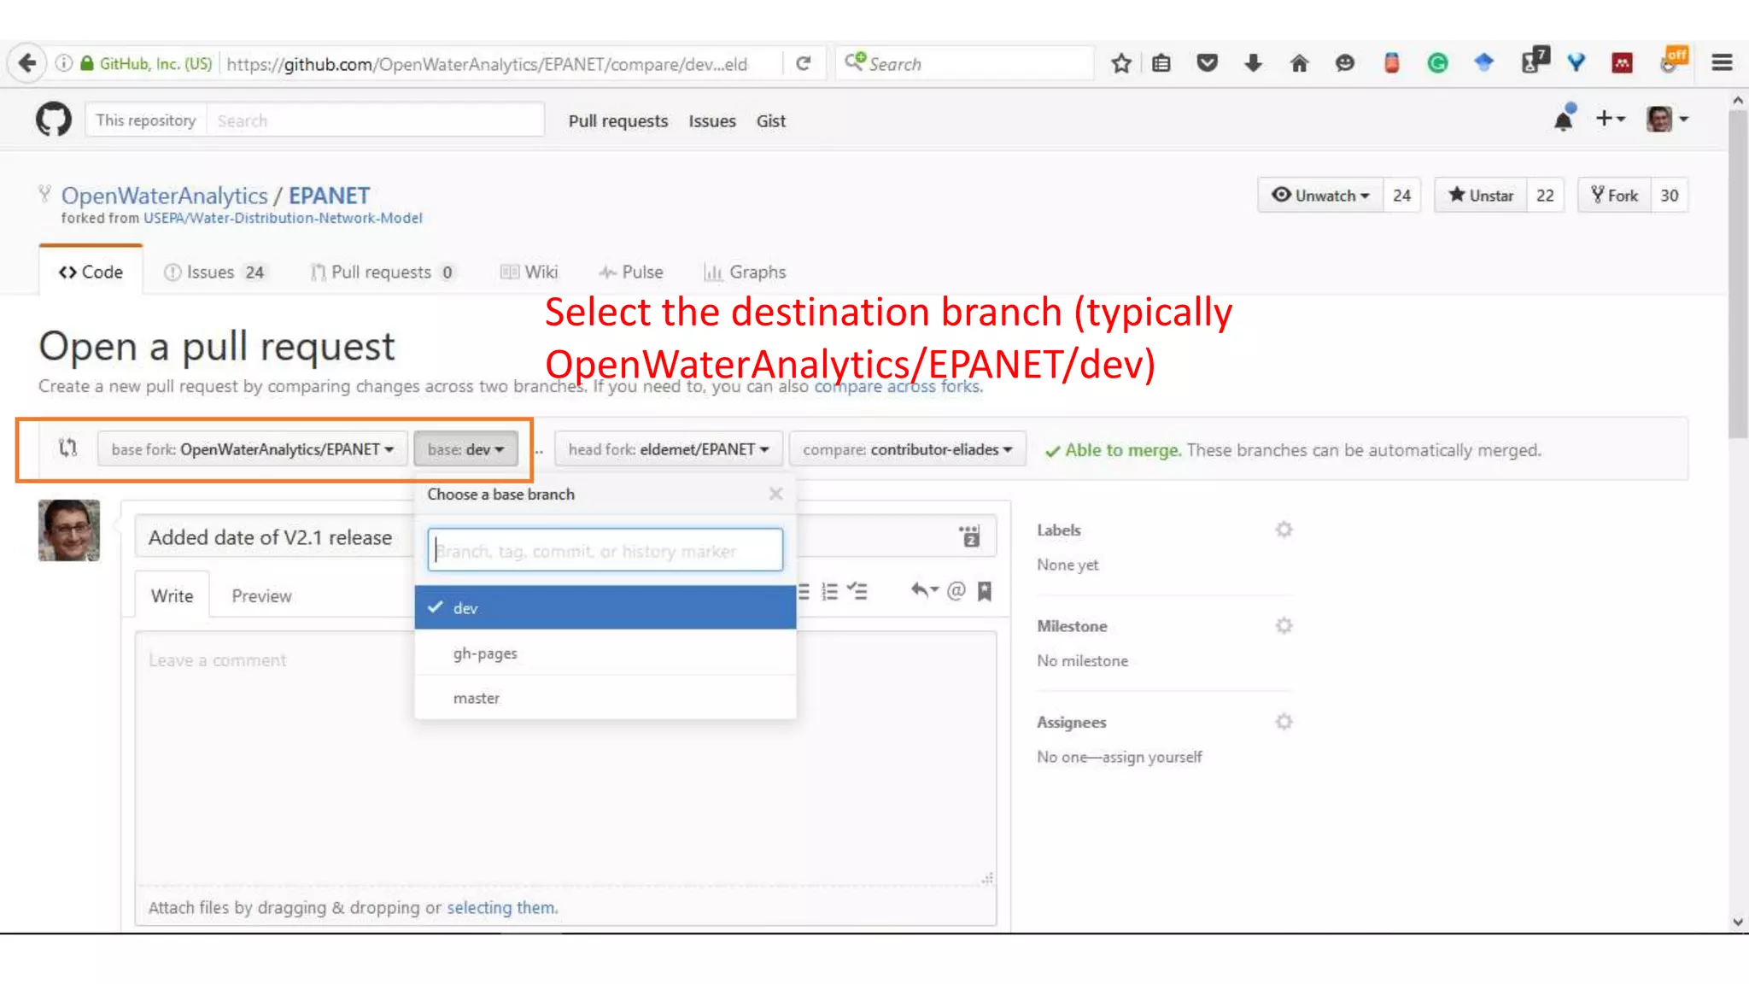Image resolution: width=1749 pixels, height=984 pixels.
Task: Click the GitHub octocat logo
Action: click(54, 120)
